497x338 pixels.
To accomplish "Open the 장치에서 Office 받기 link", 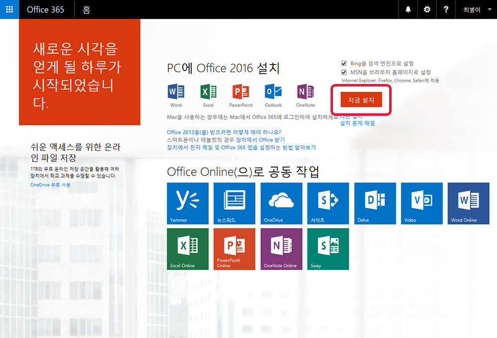I will coord(260,140).
